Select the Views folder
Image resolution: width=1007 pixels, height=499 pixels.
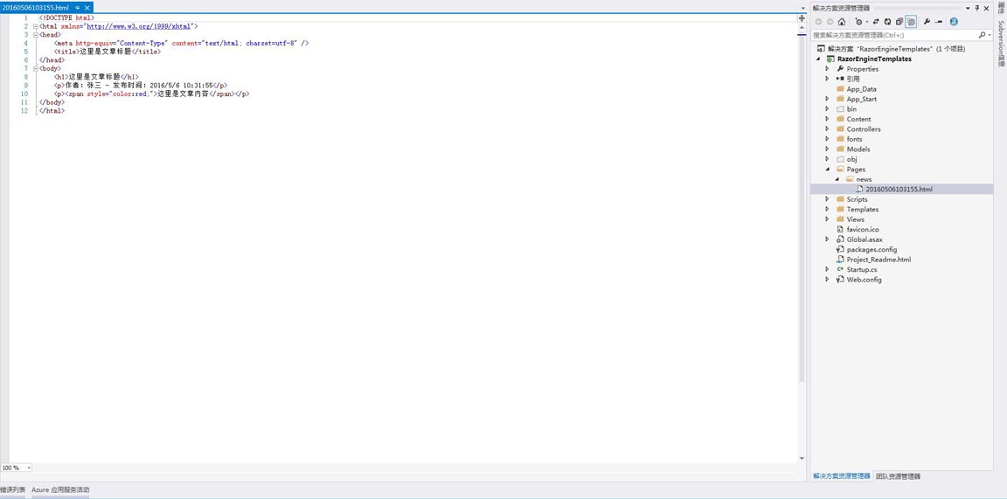(x=855, y=219)
